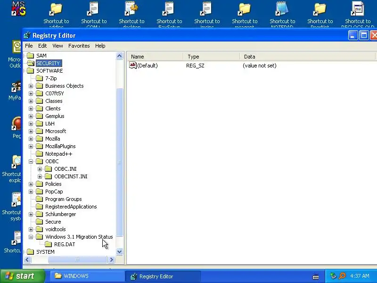Click the MozillaPlugins folder icon
Image resolution: width=377 pixels, height=283 pixels.
(40, 146)
